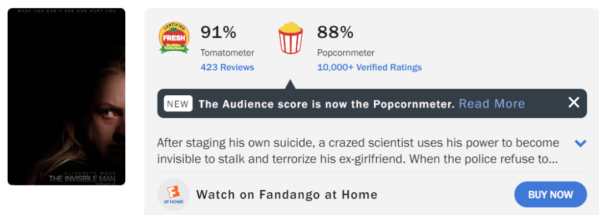Click the Popcornmeter label text

click(x=346, y=53)
